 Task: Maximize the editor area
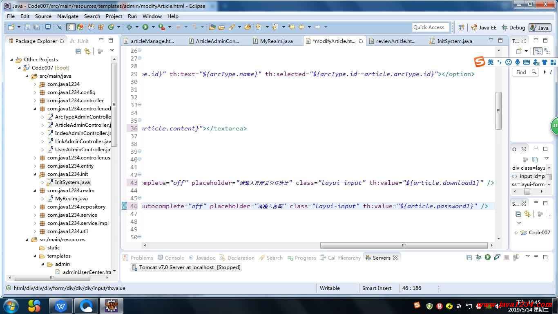coord(500,40)
